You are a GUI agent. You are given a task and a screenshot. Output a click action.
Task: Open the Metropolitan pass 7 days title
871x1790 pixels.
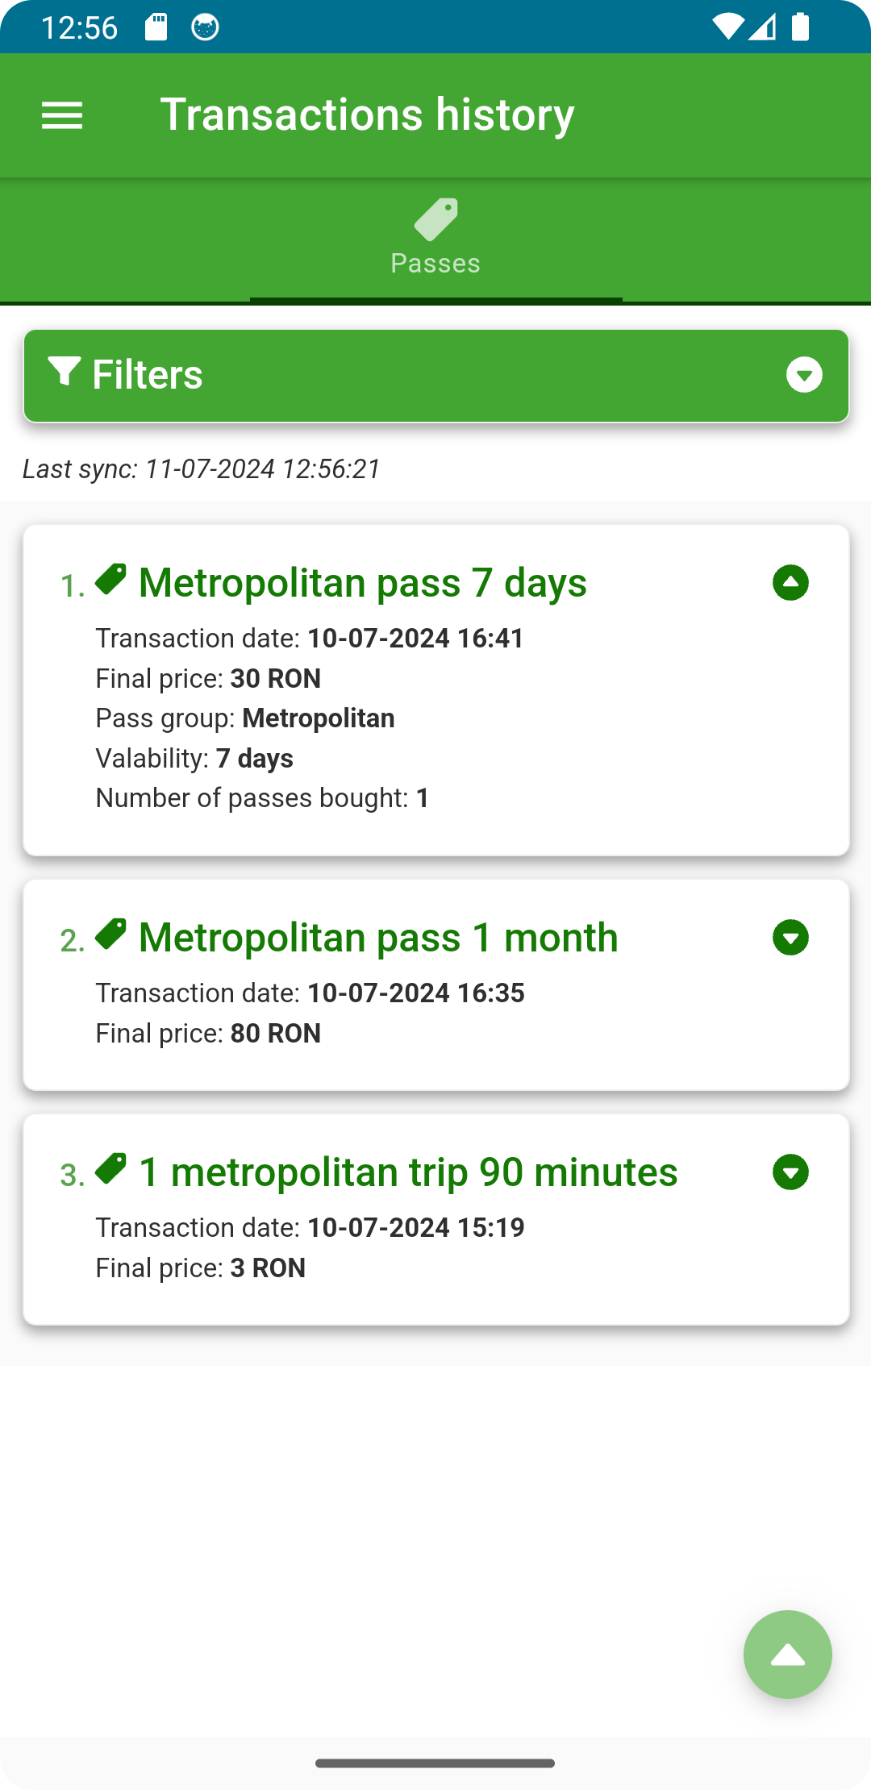[362, 582]
